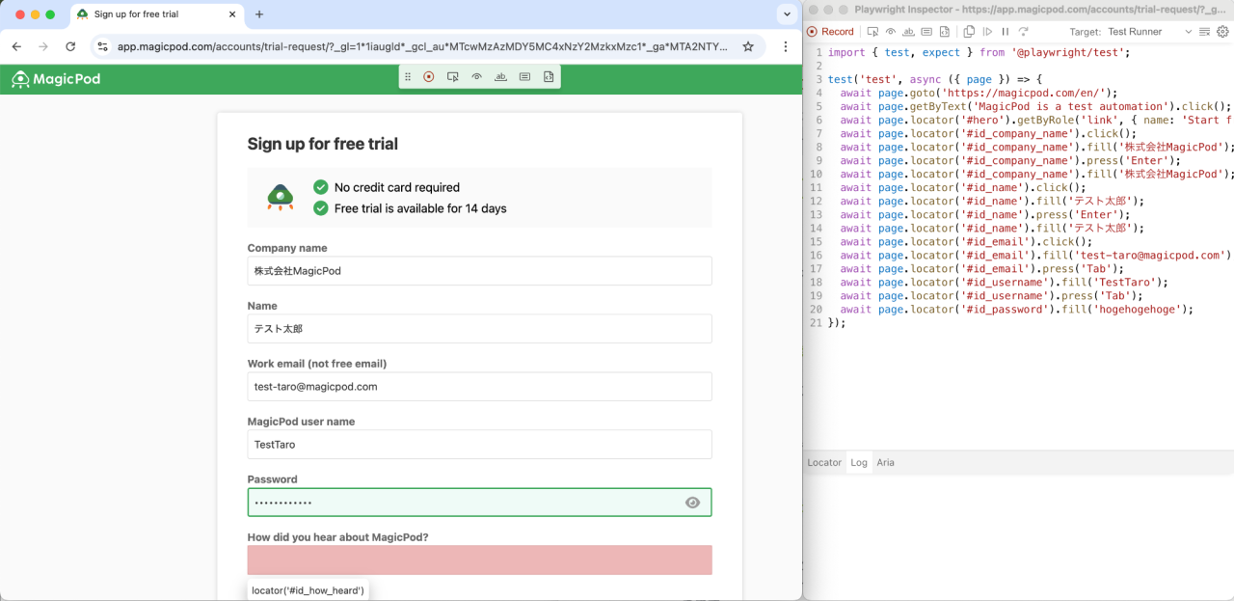Toggle password visibility eye in Password field

[x=692, y=503]
